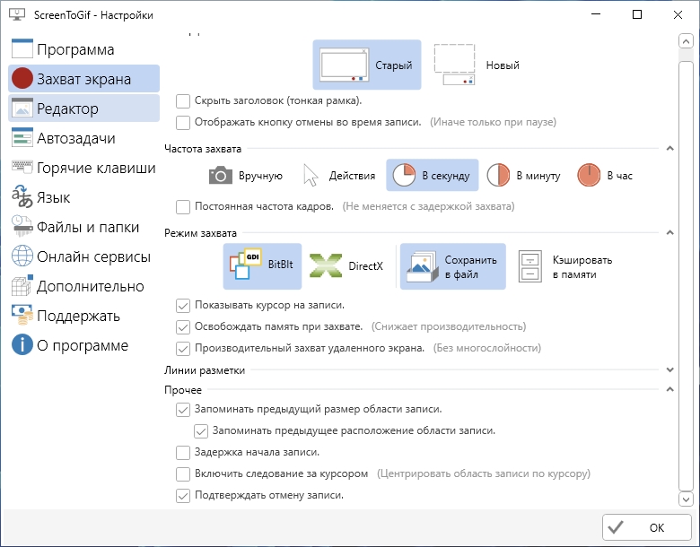Viewport: 700px width, 547px height.
Task: Open the Онлайн сервисы label
Action: pos(93,256)
